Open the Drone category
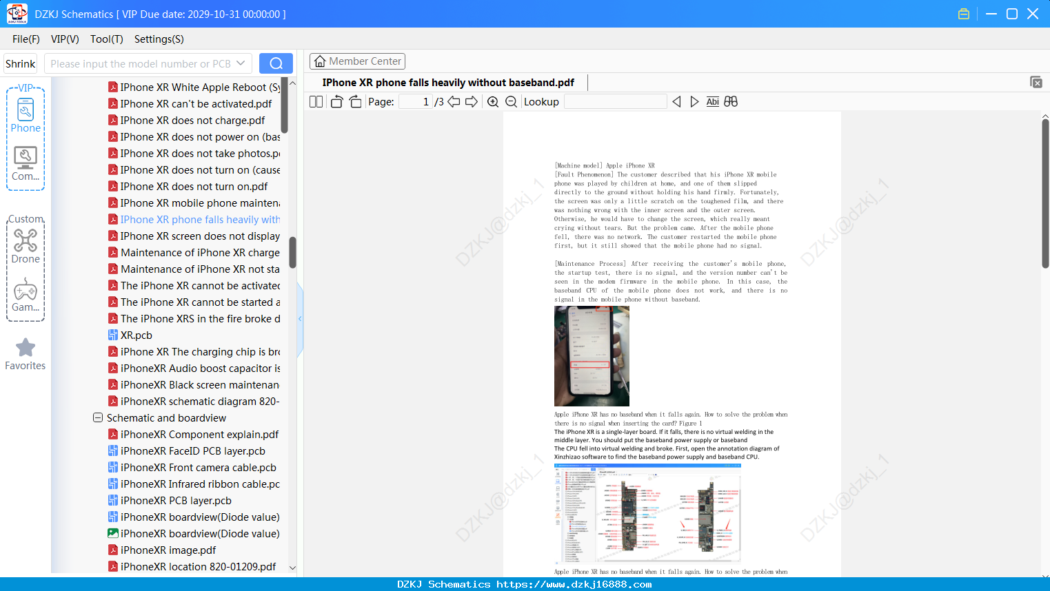1050x591 pixels. click(26, 246)
